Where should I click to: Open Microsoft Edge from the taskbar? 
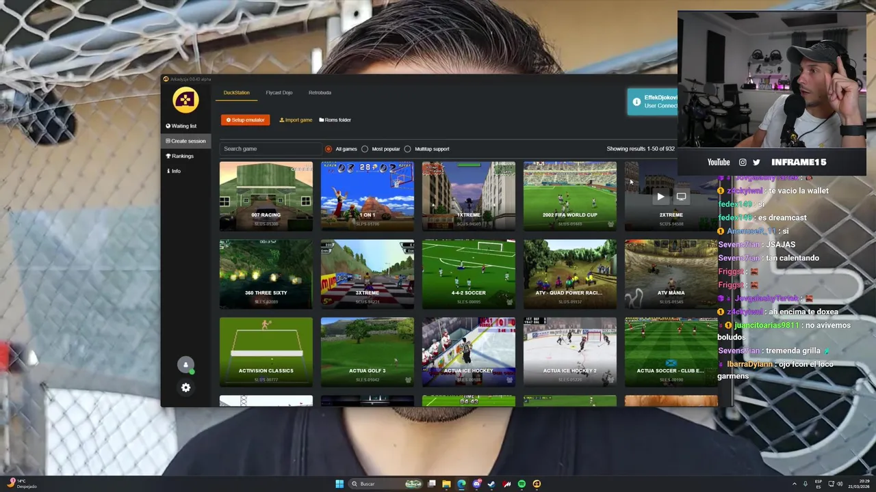461,484
